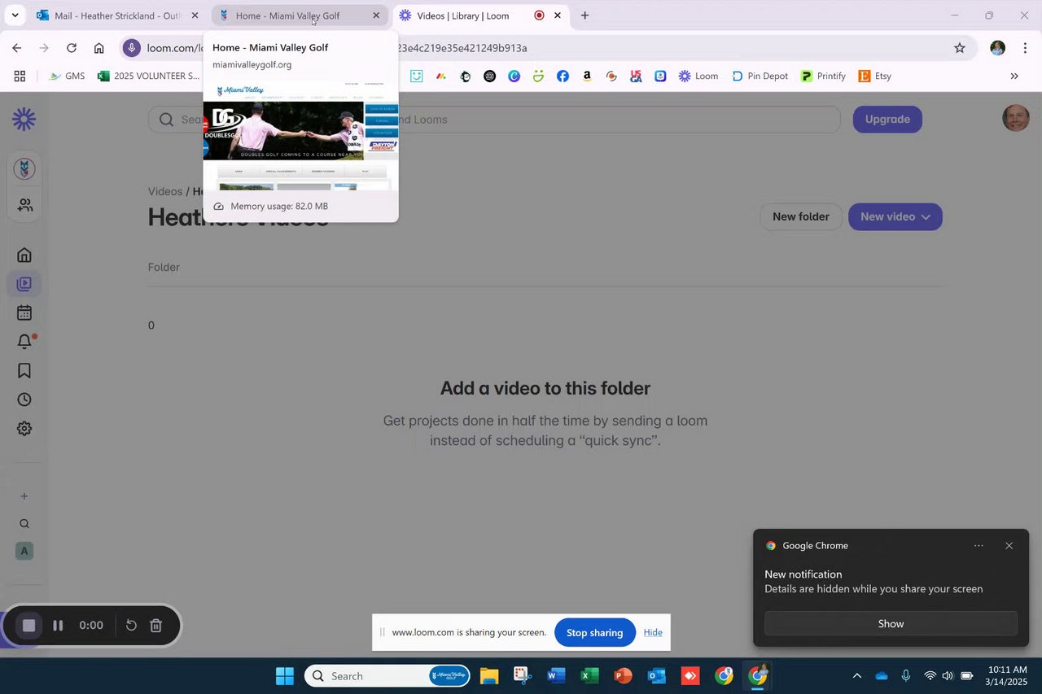Screen dimensions: 1042x694
Task: Open the Chrome apps grid shortcut
Action: (20, 76)
